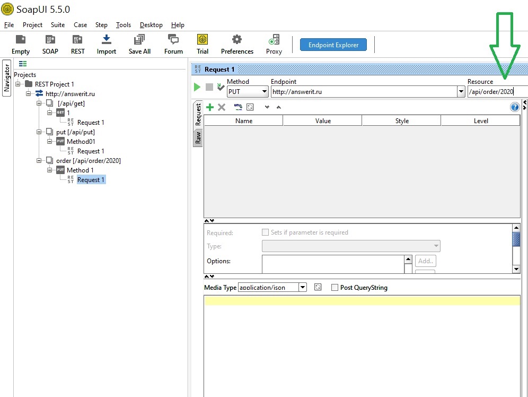
Task: Open the Help menu
Action: click(x=178, y=25)
